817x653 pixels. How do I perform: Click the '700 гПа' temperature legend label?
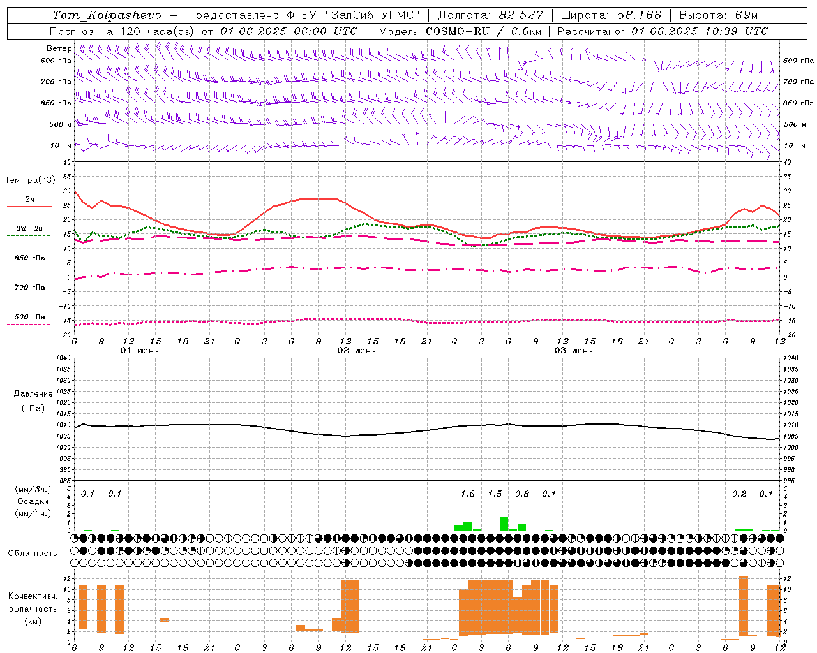point(30,287)
